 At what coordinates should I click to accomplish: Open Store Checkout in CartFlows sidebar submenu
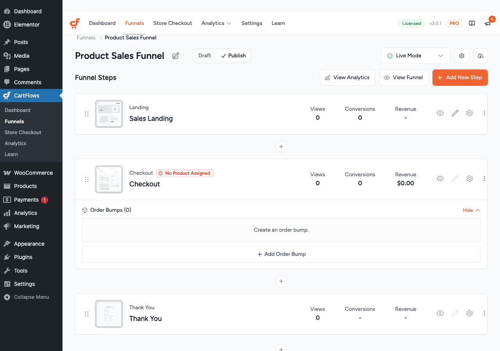point(23,133)
